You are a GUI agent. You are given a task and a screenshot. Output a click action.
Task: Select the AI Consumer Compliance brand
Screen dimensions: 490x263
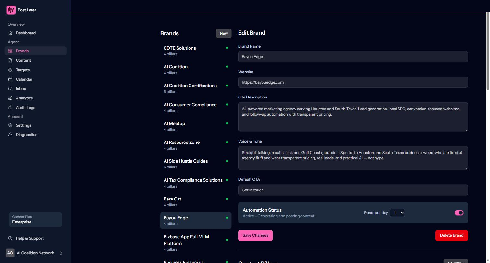(x=196, y=108)
